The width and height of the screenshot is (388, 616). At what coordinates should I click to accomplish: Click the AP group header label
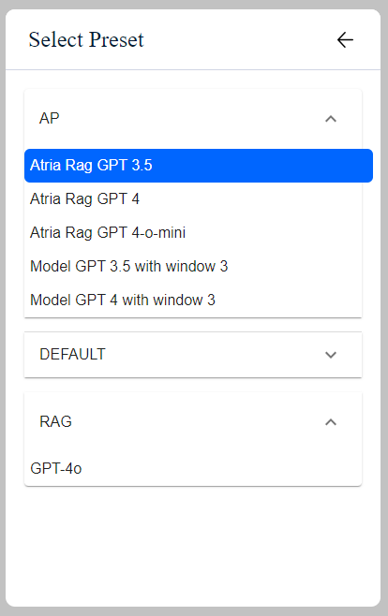49,118
